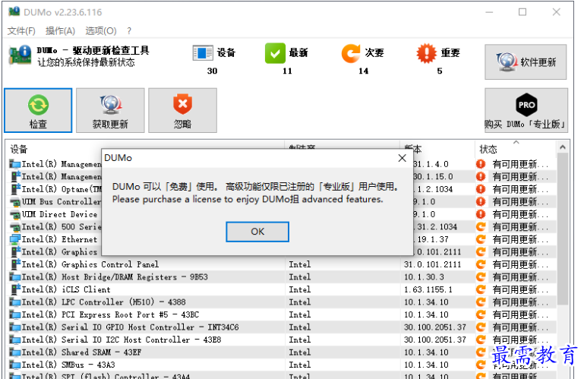Click version cell 10.1.30.3
The width and height of the screenshot is (584, 379).
click(424, 277)
